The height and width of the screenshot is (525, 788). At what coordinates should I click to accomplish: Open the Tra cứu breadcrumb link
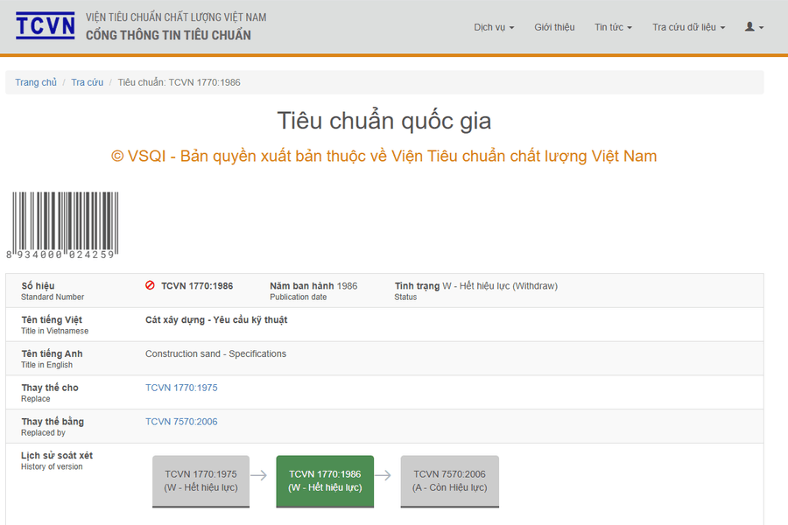pos(87,82)
